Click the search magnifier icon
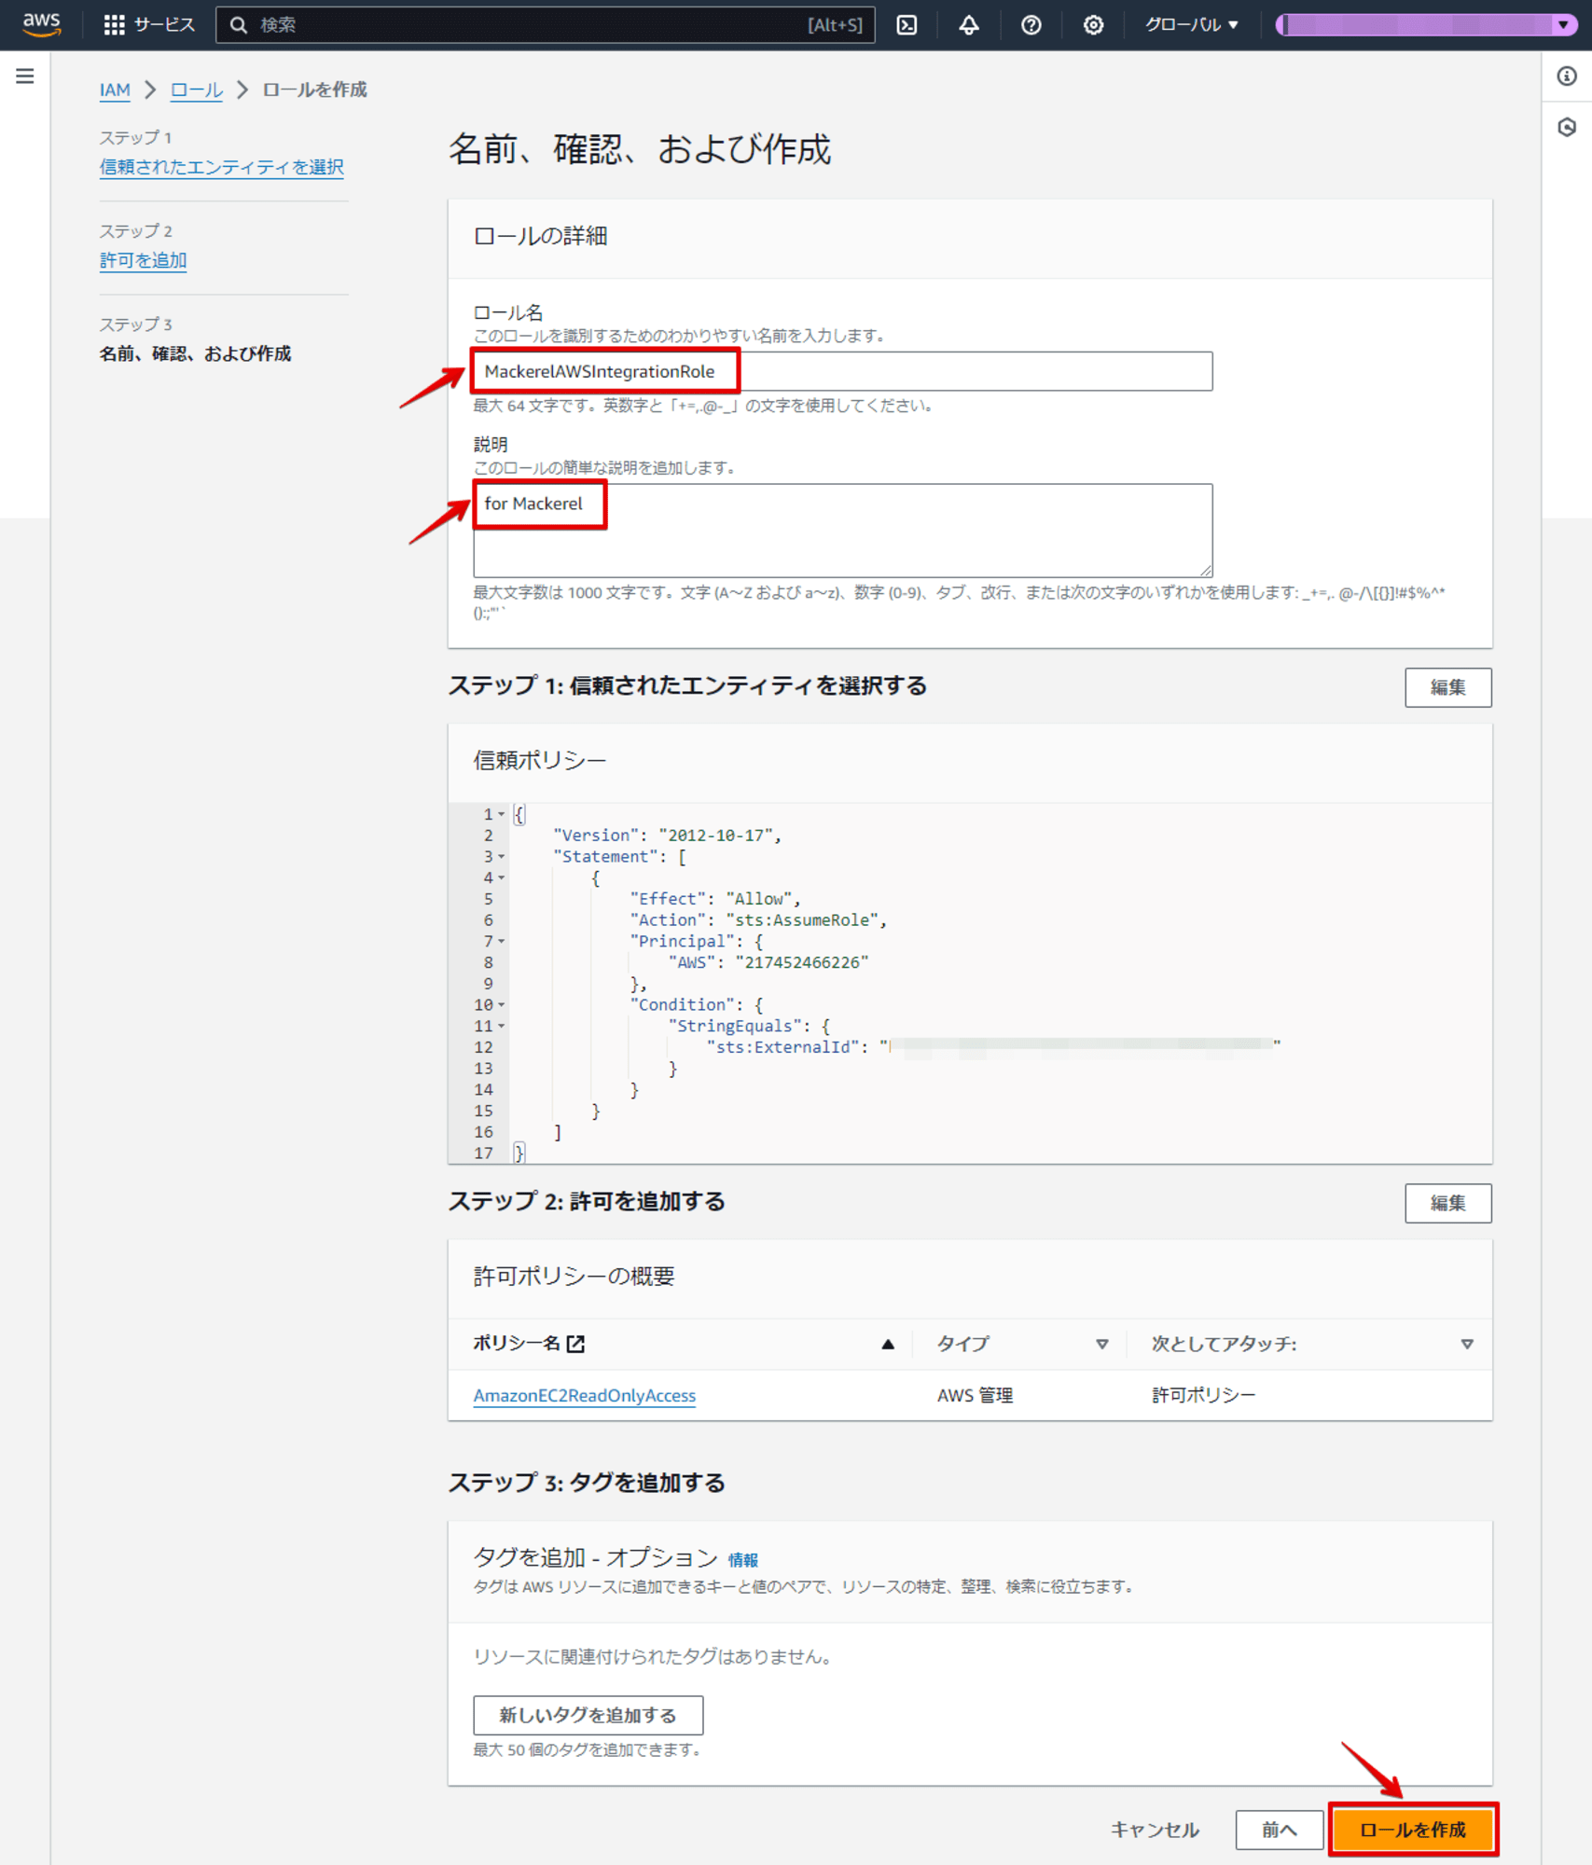 point(239,25)
